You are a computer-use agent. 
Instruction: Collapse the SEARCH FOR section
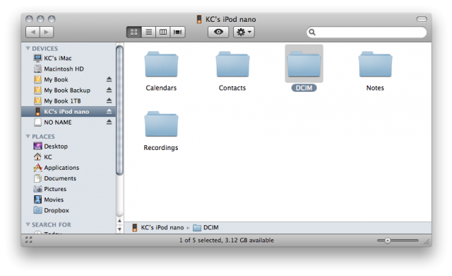coord(28,224)
